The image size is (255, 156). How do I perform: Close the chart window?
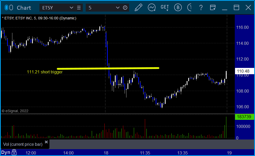(x=248, y=8)
